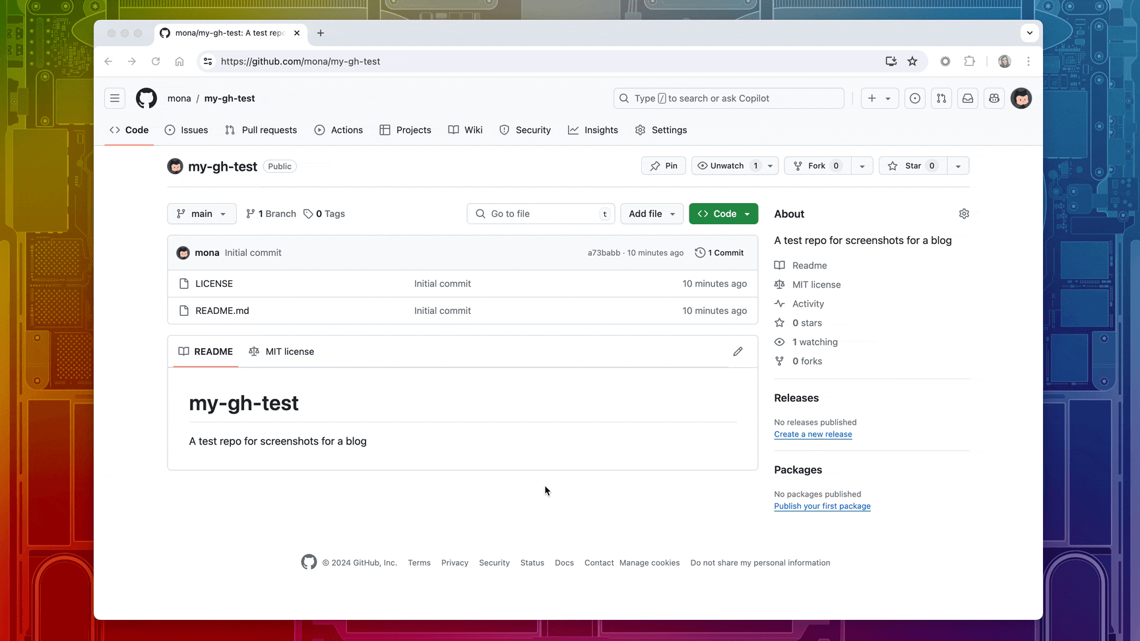This screenshot has height=641, width=1140.
Task: Expand the Fork options arrow
Action: coord(862,166)
